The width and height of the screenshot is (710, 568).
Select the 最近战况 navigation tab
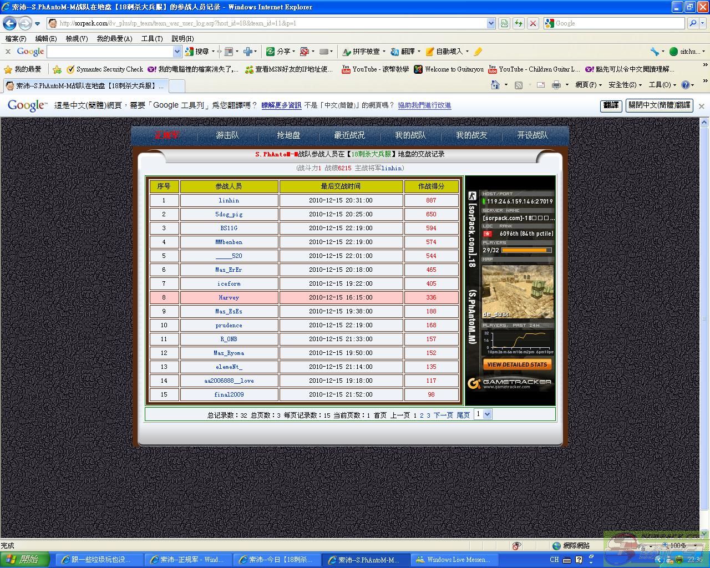tap(349, 135)
